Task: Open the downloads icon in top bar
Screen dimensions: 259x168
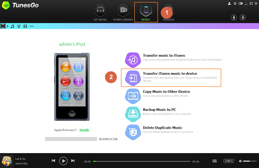Action: coord(234,18)
